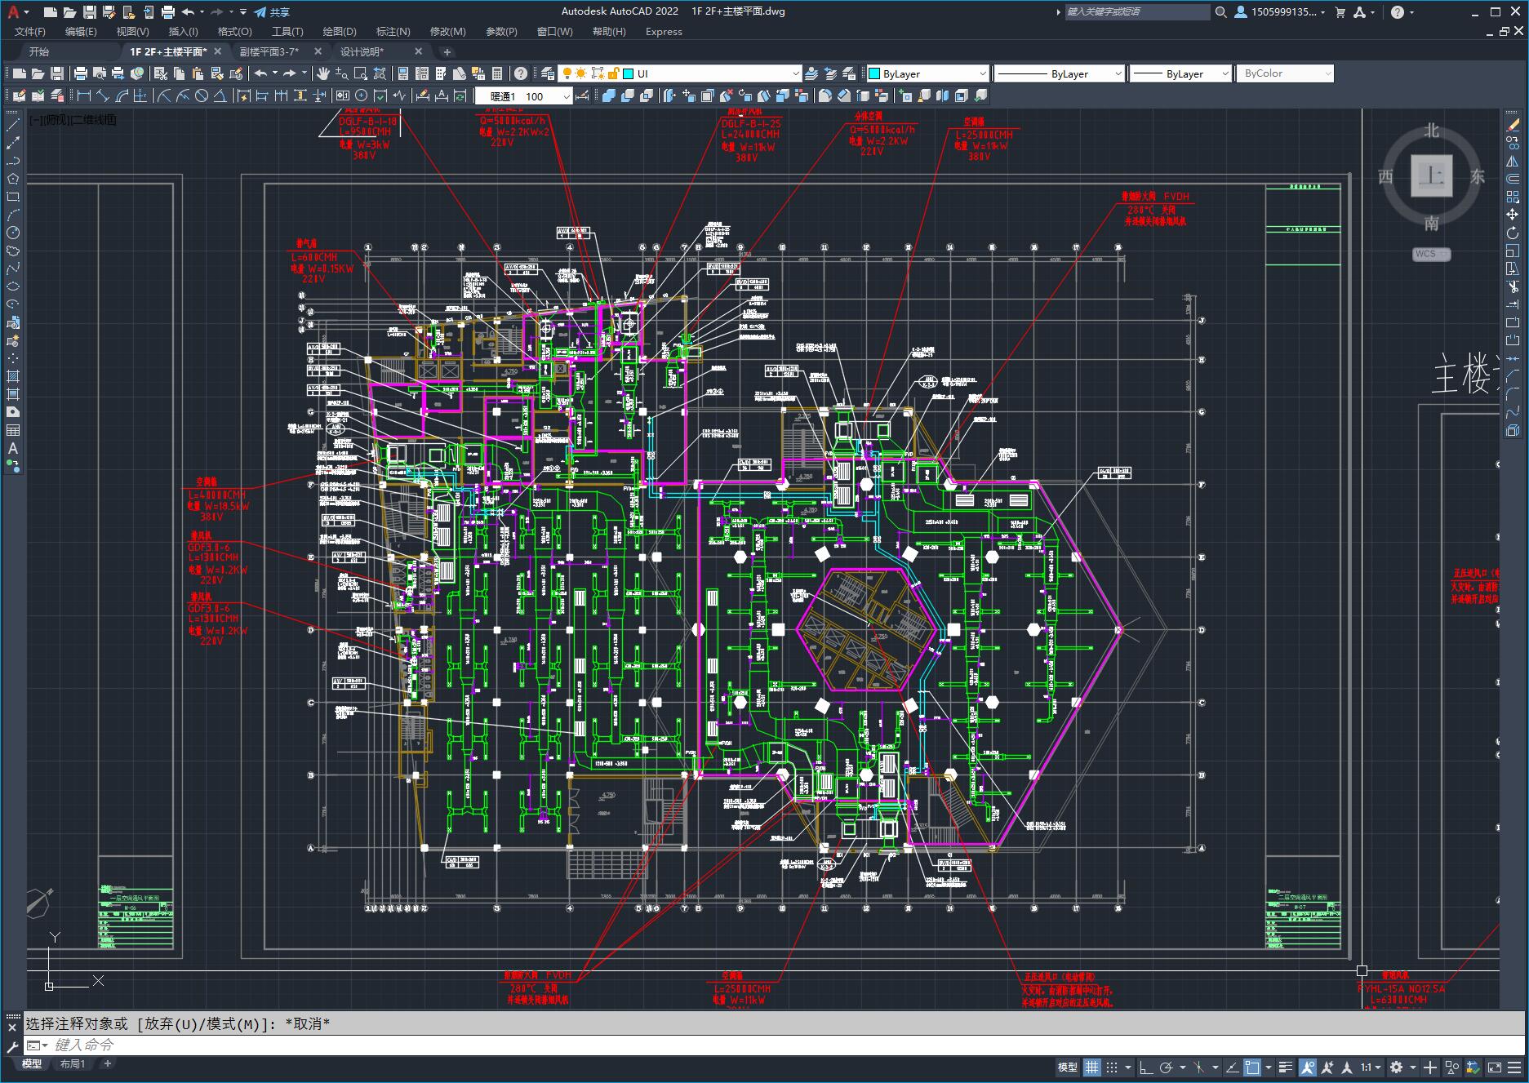The width and height of the screenshot is (1529, 1083).
Task: Click the command line input field
Action: (776, 1045)
